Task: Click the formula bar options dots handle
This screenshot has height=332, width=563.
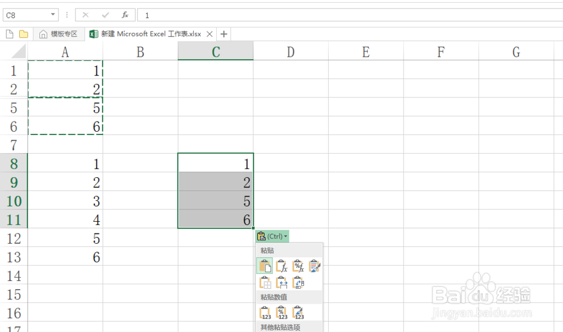Action: pyautogui.click(x=67, y=15)
